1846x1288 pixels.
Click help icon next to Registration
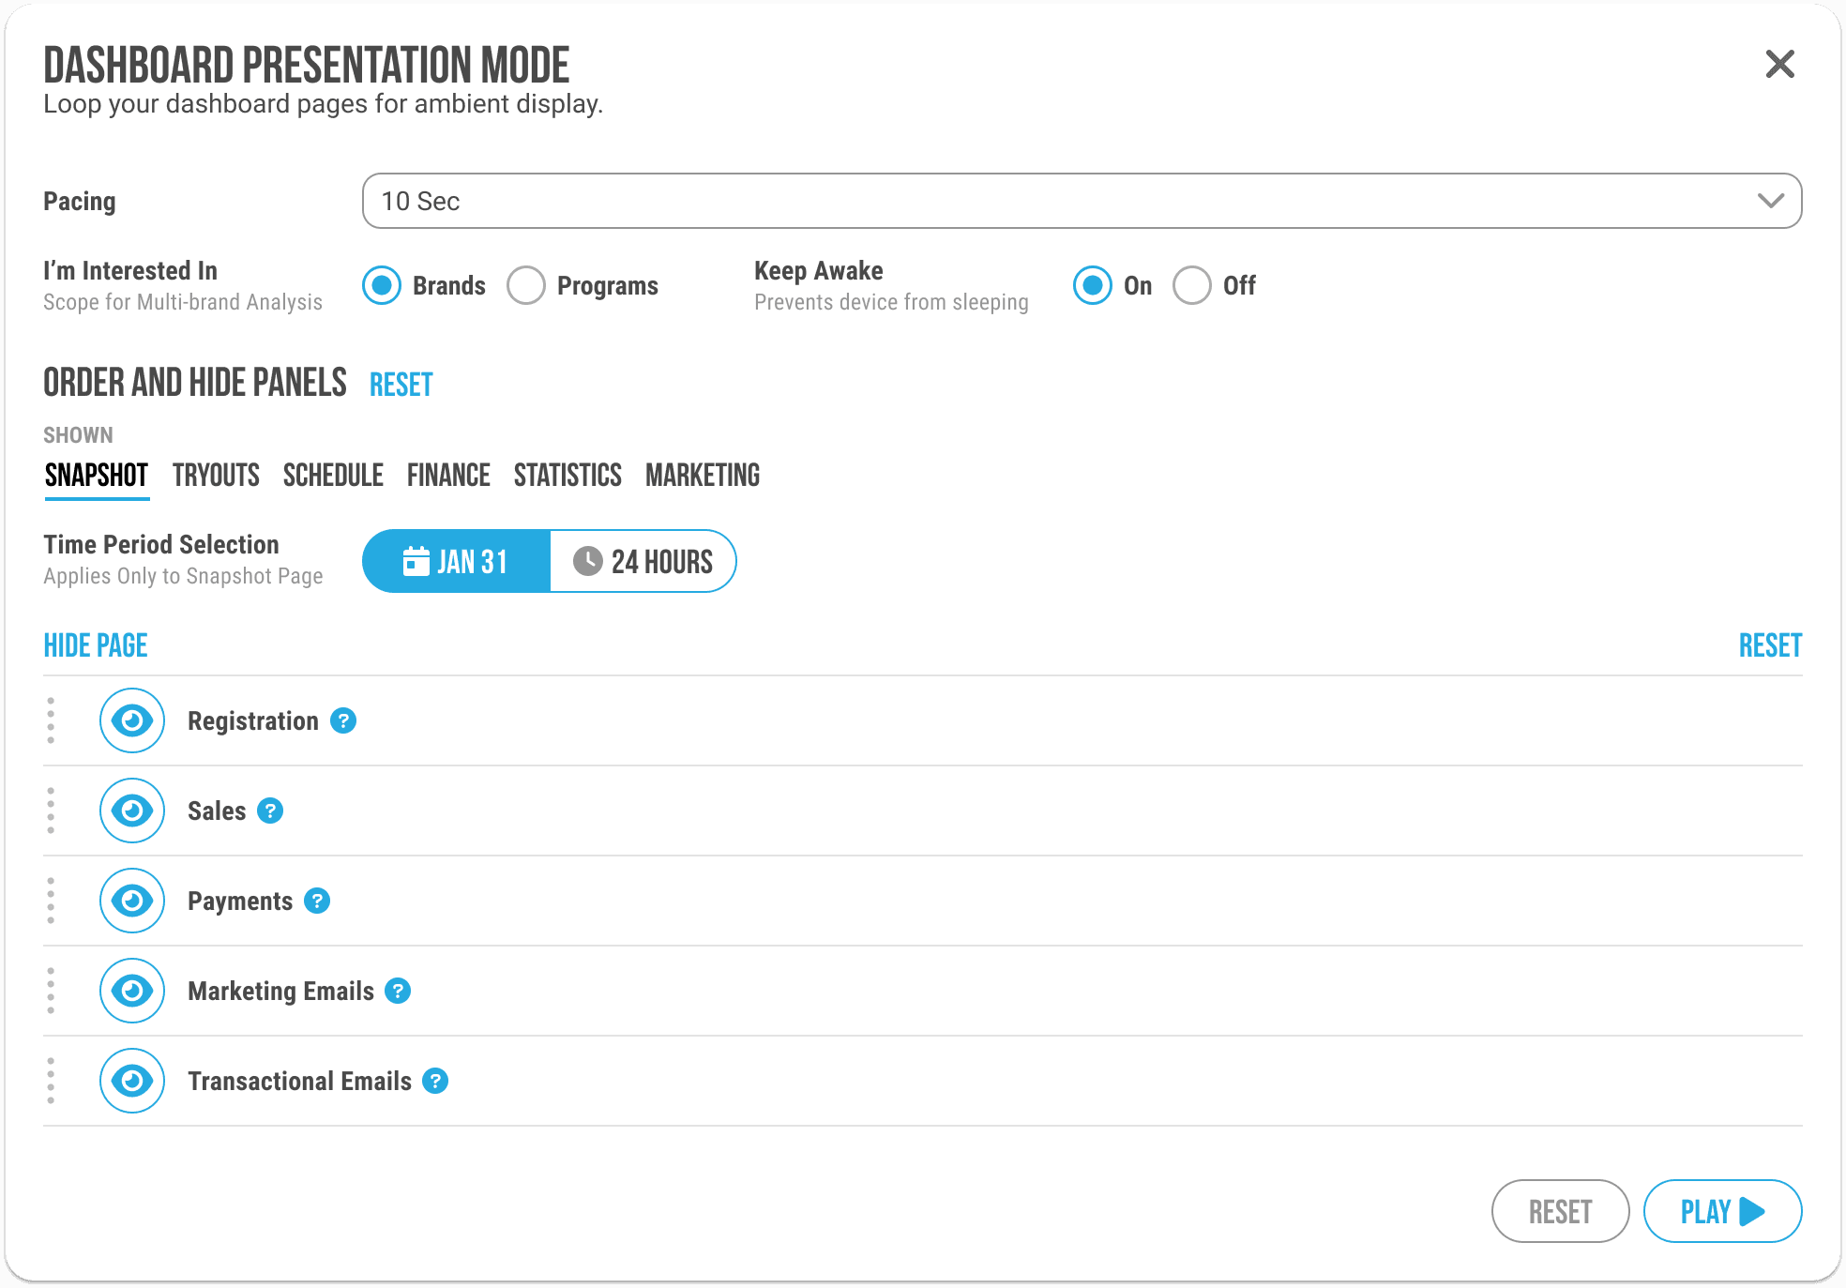coord(343,720)
